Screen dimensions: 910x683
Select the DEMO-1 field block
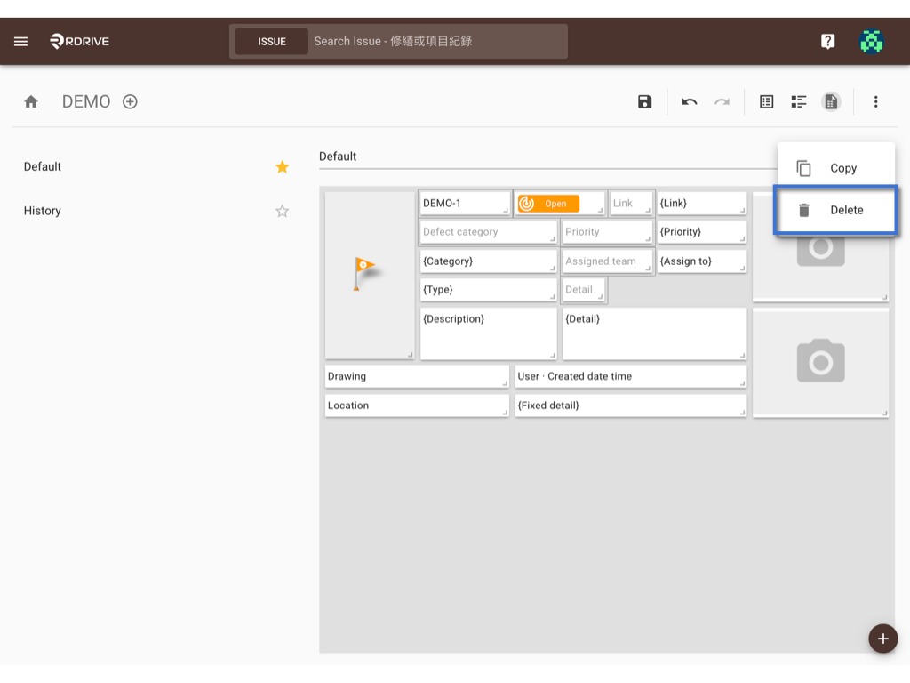(x=464, y=204)
